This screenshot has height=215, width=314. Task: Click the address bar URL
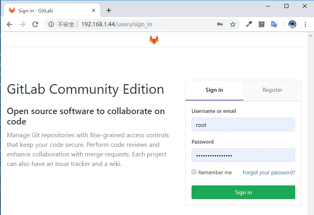116,24
